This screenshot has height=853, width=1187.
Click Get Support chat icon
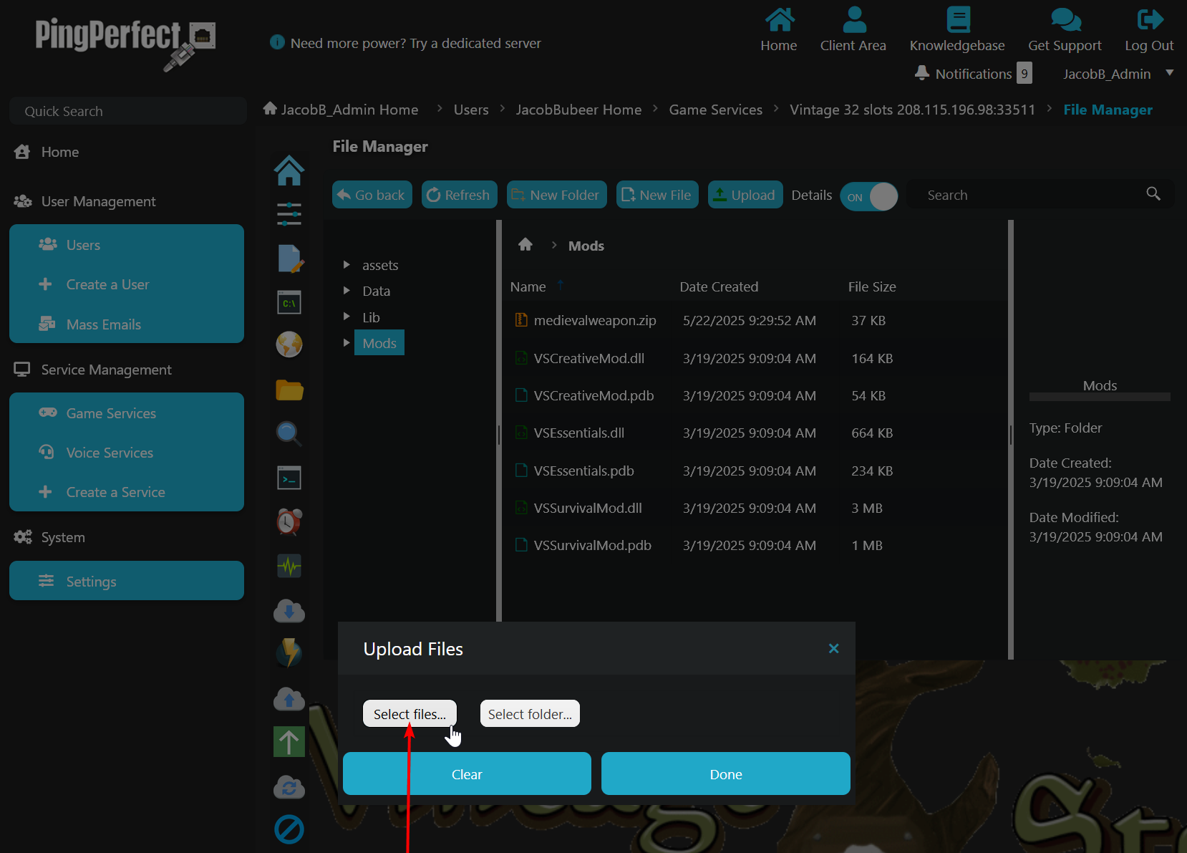(x=1065, y=20)
